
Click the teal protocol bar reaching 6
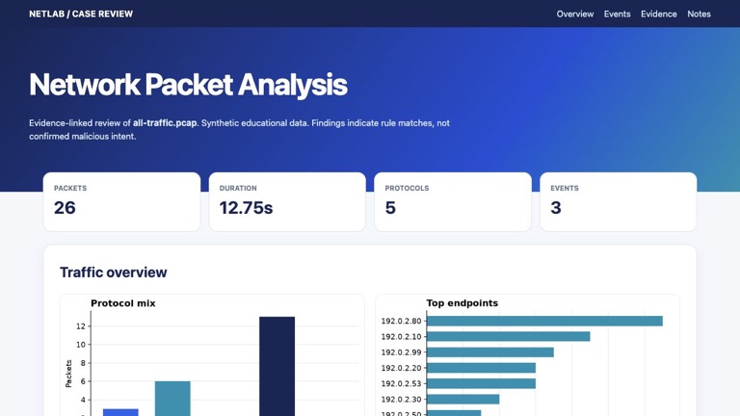click(x=172, y=398)
